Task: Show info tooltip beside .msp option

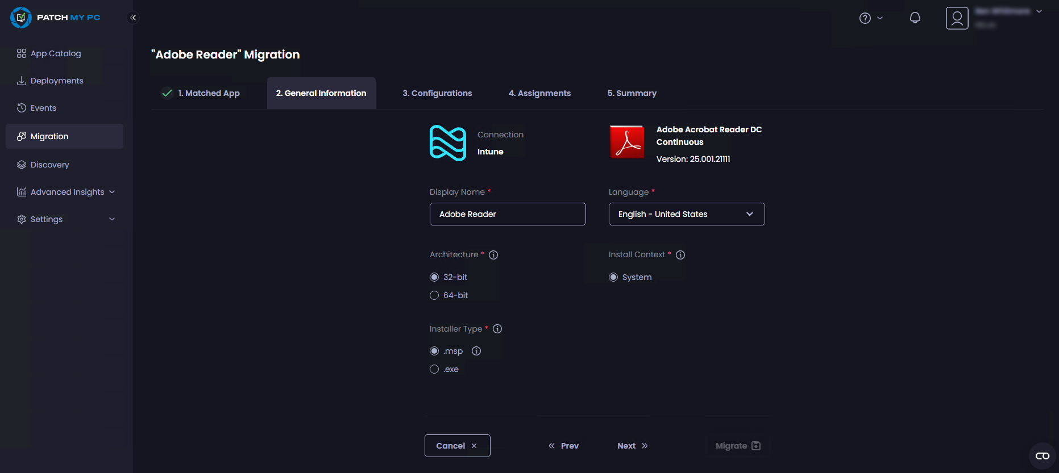Action: coord(476,351)
